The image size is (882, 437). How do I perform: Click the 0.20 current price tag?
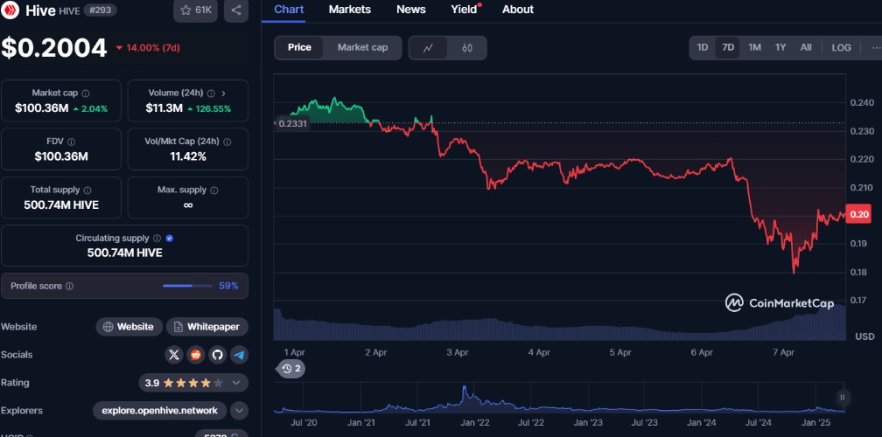(x=859, y=214)
